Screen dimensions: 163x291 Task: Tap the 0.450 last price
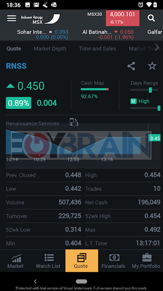click(31, 86)
